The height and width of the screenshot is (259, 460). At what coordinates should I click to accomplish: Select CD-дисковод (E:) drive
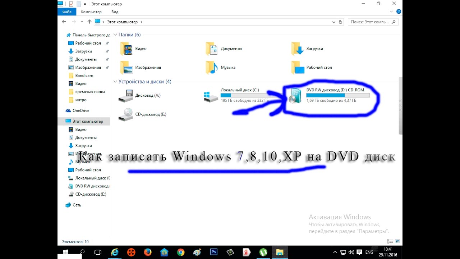point(142,114)
